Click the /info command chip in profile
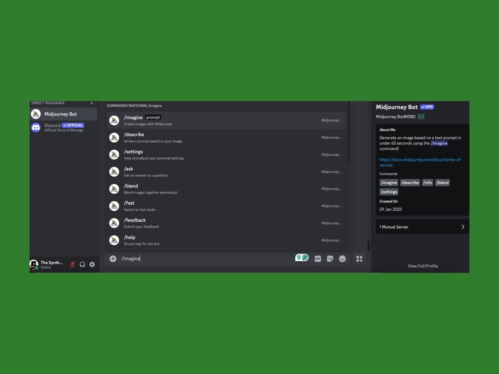Screen dimensions: 499x374 coord(428,183)
